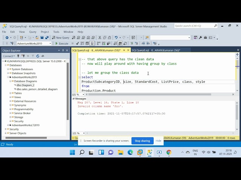Click the Object Explorer Filter funnel icon

(33, 56)
